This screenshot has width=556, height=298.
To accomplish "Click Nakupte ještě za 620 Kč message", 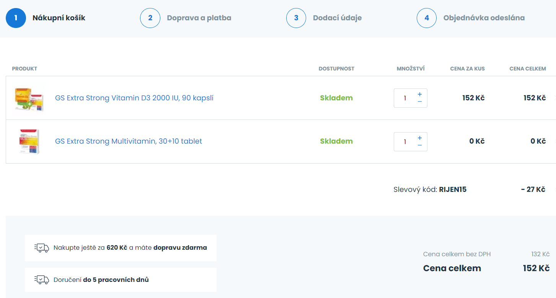I will pyautogui.click(x=130, y=248).
